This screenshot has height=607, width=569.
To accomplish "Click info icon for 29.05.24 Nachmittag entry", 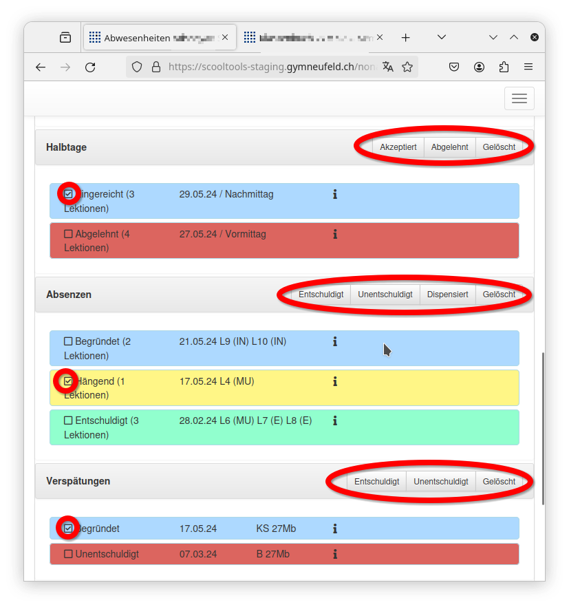I will coord(335,195).
